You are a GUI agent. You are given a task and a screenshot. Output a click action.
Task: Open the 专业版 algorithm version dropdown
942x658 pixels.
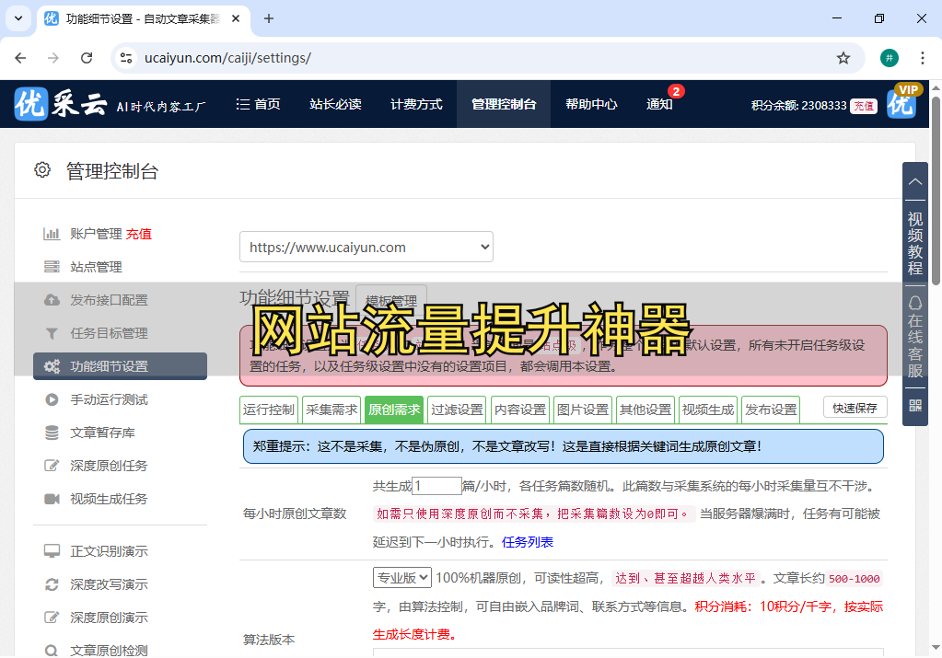pos(401,578)
